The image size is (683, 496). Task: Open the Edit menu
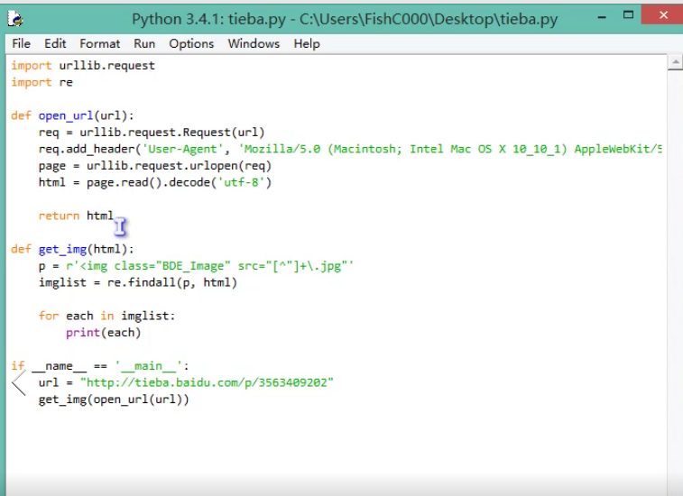[x=55, y=43]
